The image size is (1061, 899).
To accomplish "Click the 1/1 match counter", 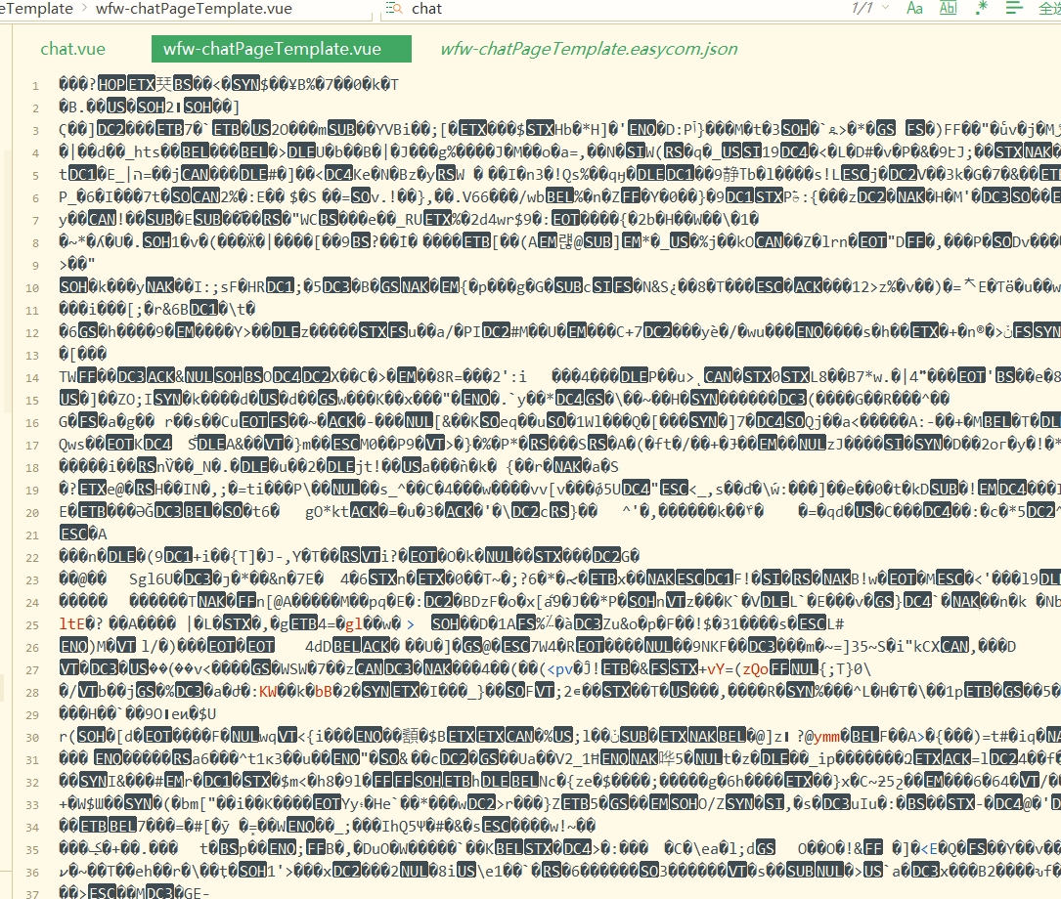I will 862,8.
